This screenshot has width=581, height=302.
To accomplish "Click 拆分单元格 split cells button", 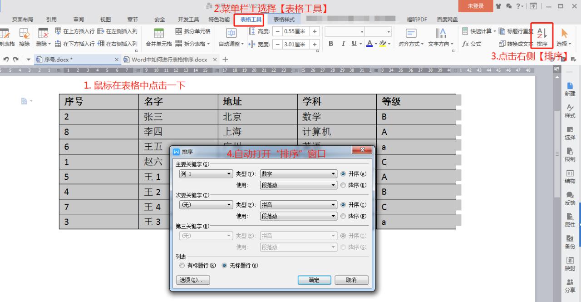I will click(x=192, y=31).
